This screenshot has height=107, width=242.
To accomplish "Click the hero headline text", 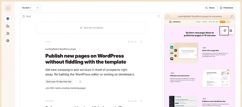I will 86,59.
